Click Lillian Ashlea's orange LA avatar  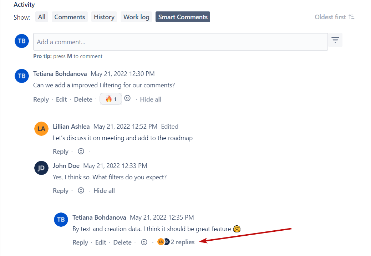[41, 128]
